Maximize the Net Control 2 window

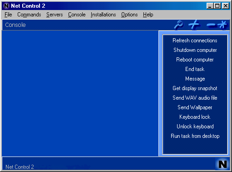click(217, 6)
